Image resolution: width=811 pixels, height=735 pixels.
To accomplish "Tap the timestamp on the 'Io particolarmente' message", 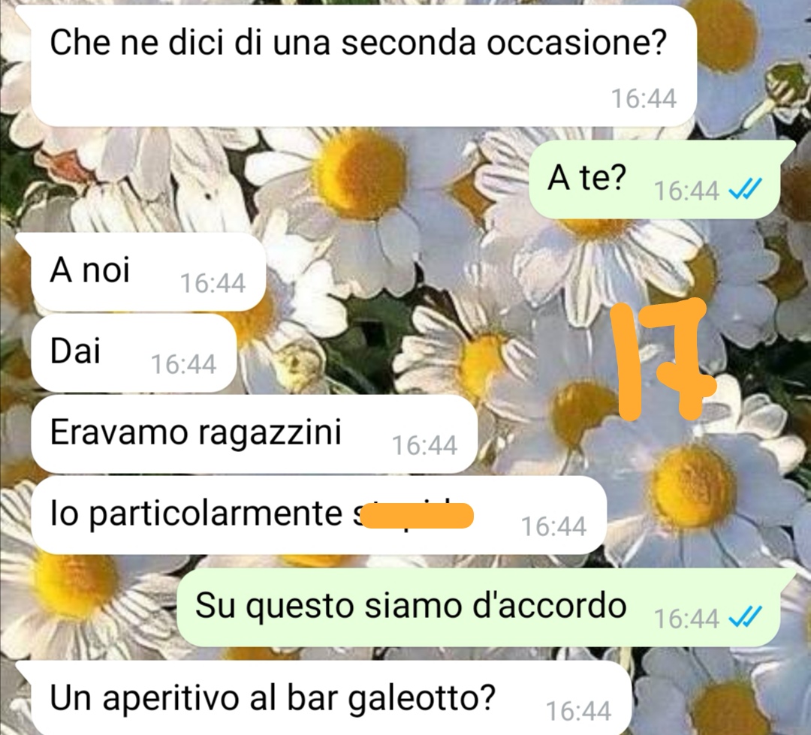I will tap(554, 526).
